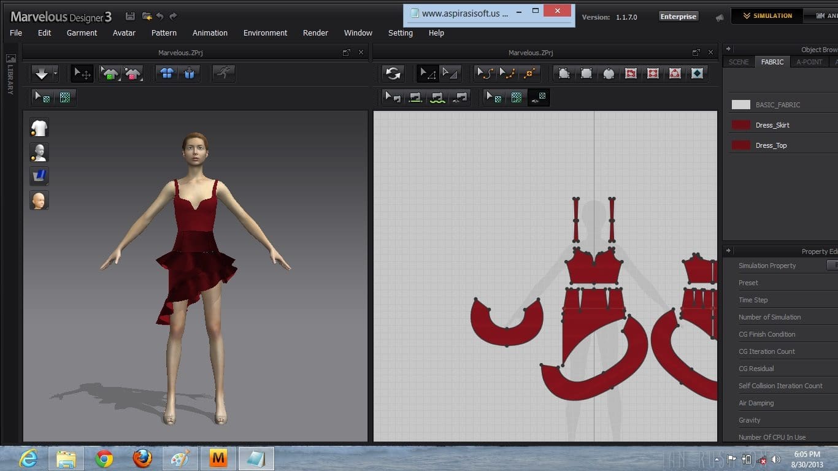Select the SIMULATION mode button
The image size is (838, 471).
(x=767, y=16)
